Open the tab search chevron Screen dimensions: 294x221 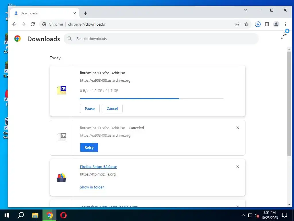(x=245, y=10)
